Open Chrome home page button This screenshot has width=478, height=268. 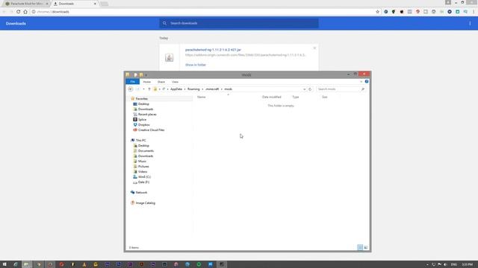pos(25,12)
